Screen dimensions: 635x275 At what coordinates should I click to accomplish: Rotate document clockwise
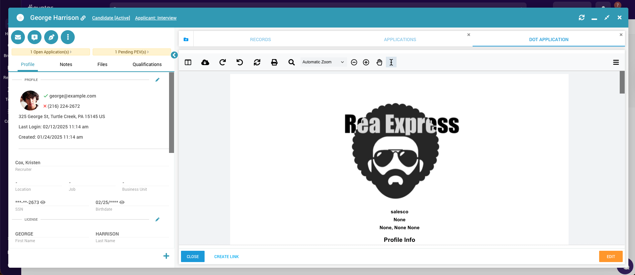[223, 62]
